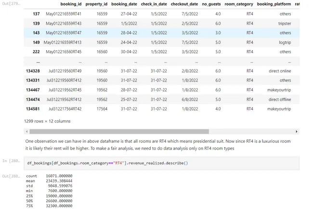
Task: Click the mean value 23439.308444
Action: pyautogui.click(x=59, y=181)
